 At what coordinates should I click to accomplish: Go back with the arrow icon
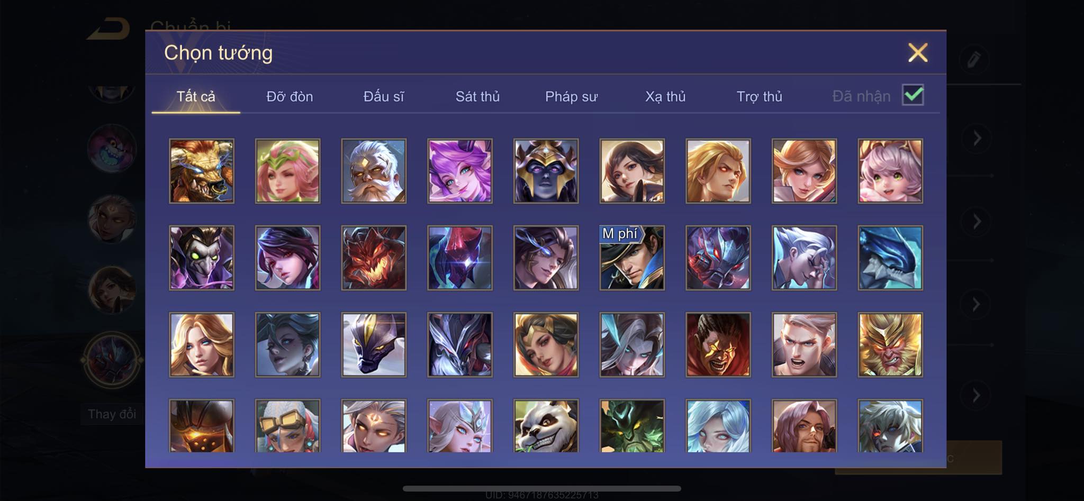[109, 29]
